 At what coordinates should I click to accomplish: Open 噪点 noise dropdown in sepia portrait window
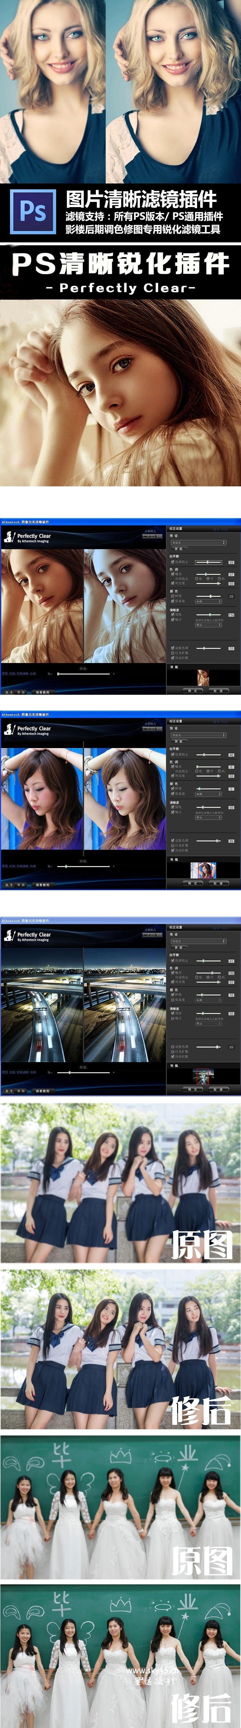(x=208, y=625)
